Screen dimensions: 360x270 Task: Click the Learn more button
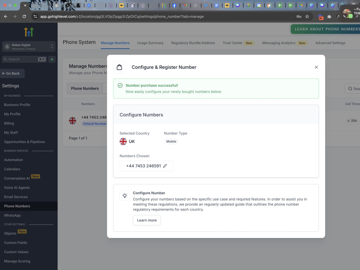[147, 220]
